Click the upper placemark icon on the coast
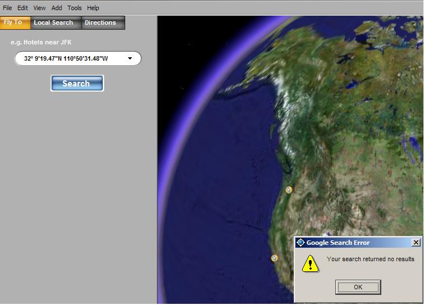 (x=289, y=189)
